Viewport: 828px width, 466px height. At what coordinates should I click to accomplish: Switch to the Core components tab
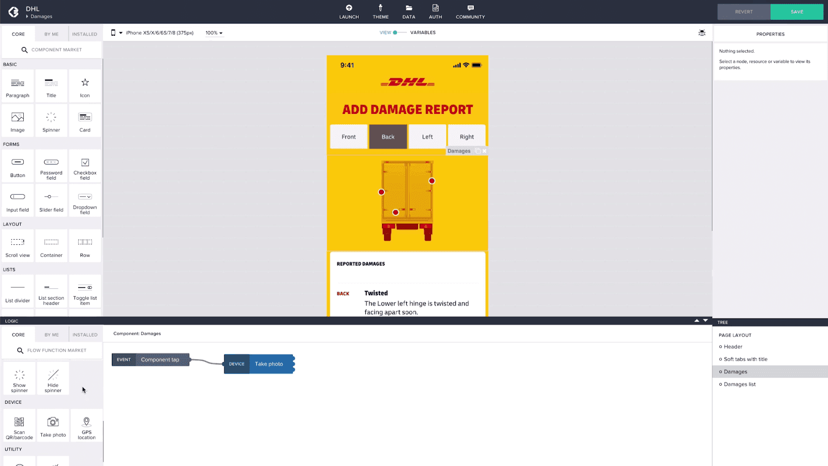point(18,34)
